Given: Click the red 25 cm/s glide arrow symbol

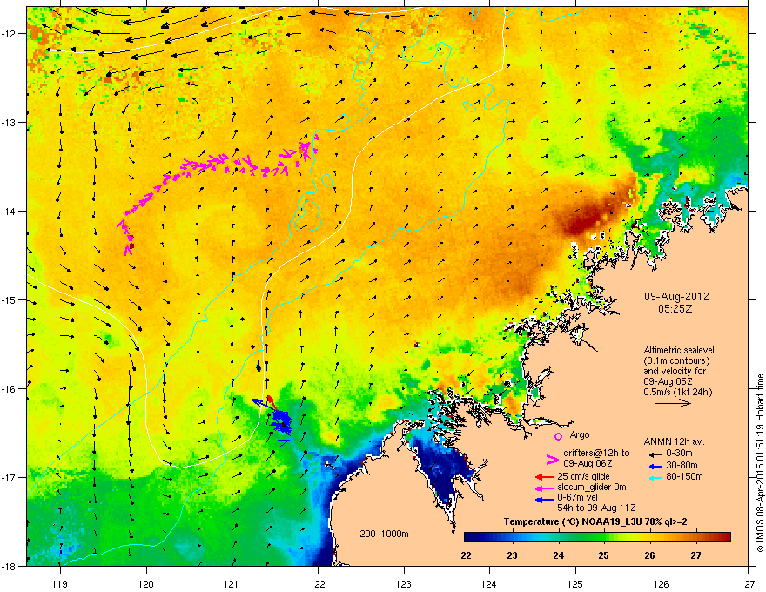Looking at the screenshot, I should click(x=544, y=477).
